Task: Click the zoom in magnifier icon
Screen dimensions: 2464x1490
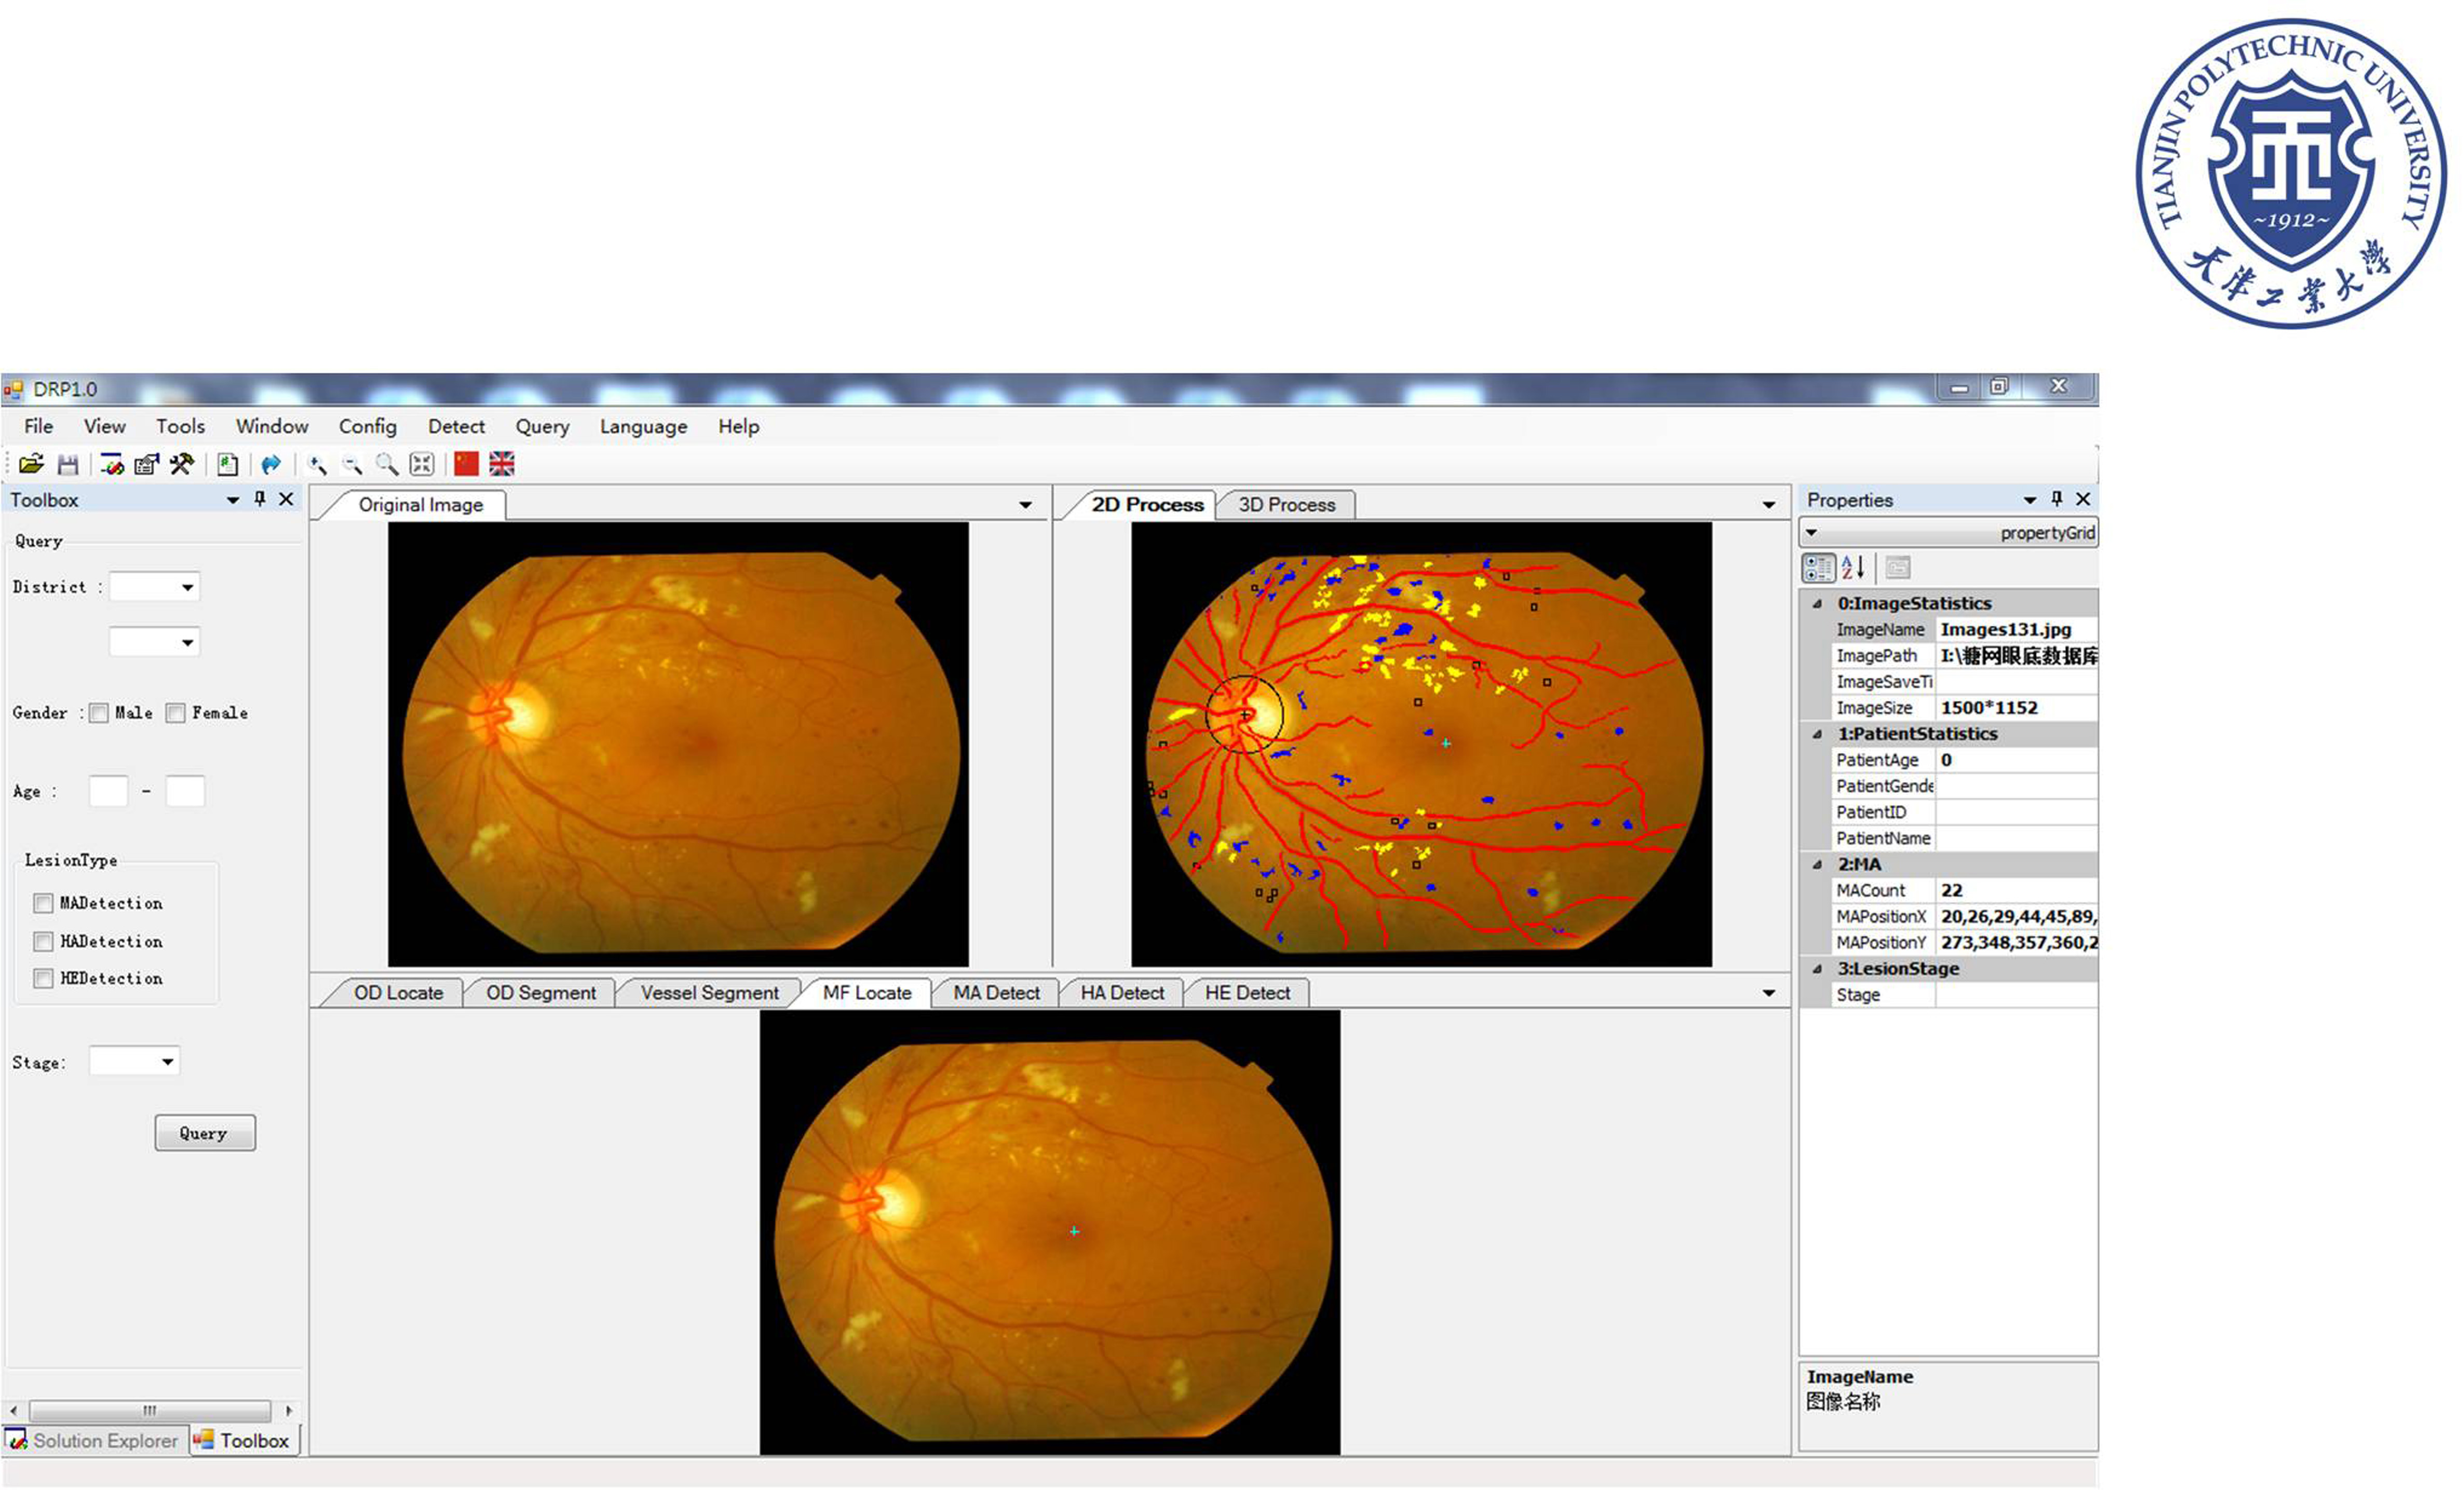Action: tap(317, 464)
